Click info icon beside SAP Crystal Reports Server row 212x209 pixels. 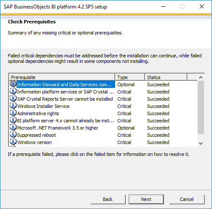tap(13, 99)
